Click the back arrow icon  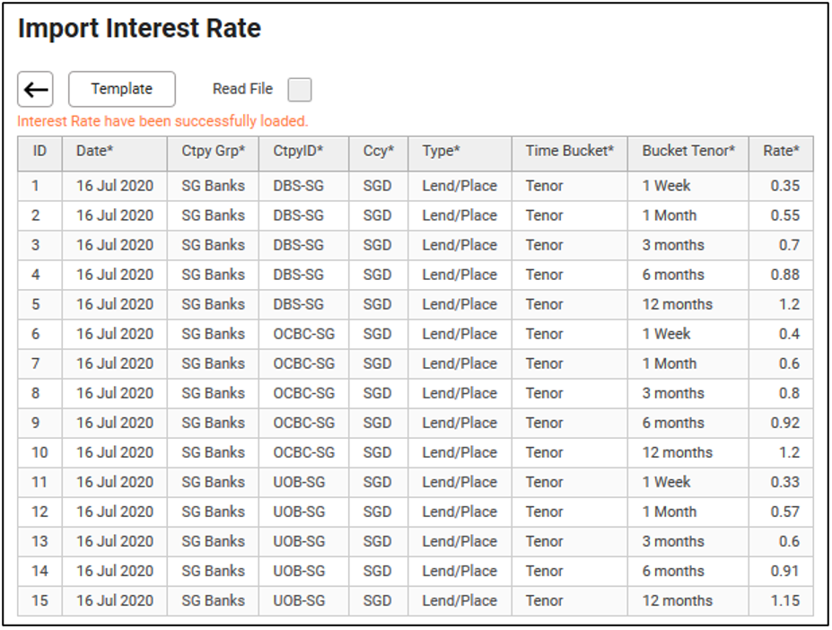[35, 90]
